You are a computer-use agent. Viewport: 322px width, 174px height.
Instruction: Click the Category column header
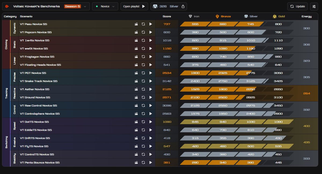[10, 16]
